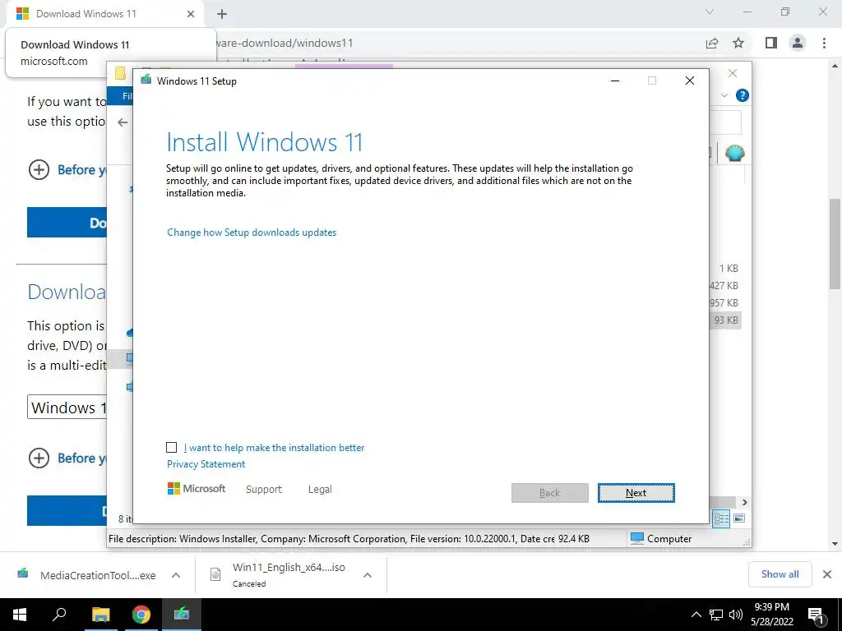Click the Next button in Setup

click(x=636, y=493)
